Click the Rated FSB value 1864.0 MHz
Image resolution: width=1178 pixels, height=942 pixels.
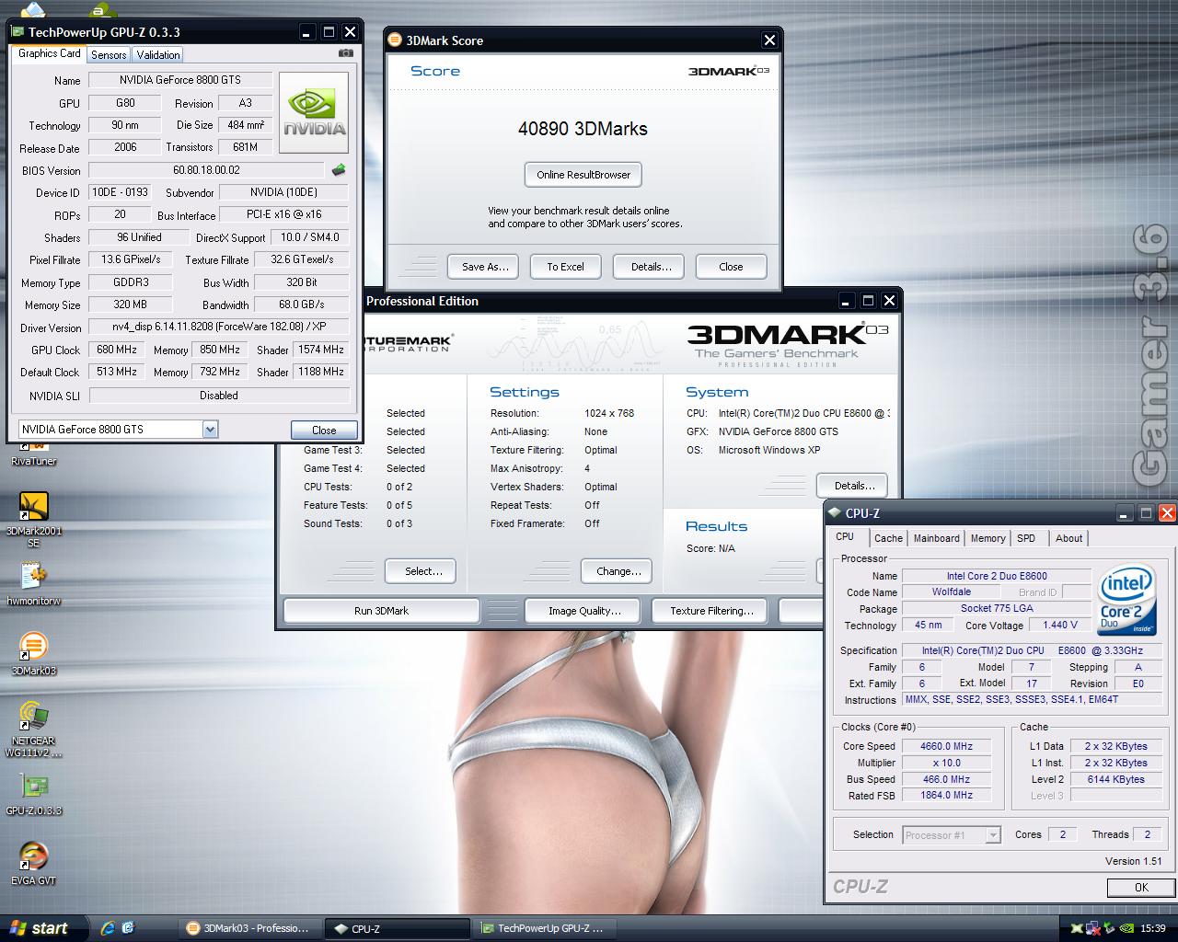click(946, 795)
